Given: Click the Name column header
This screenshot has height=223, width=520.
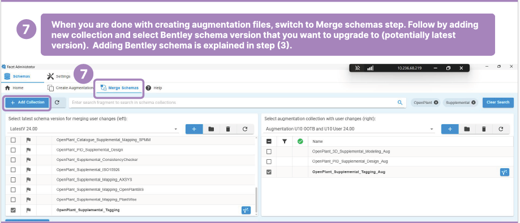Looking at the screenshot, I should pyautogui.click(x=317, y=142).
